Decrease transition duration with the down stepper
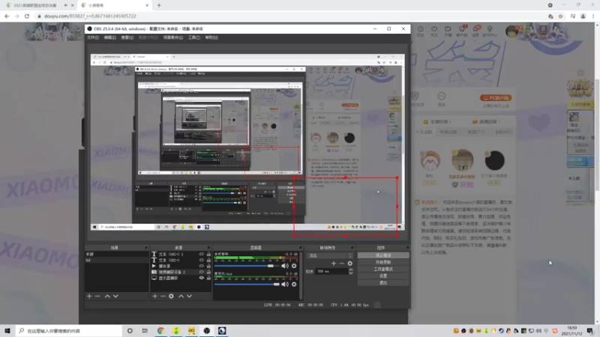This screenshot has height=337, width=600. pyautogui.click(x=351, y=273)
